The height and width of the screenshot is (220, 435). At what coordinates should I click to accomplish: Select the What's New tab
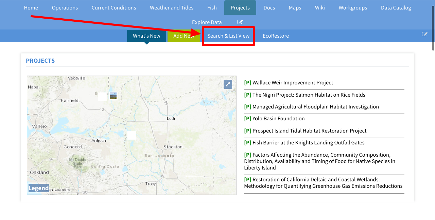tap(146, 36)
